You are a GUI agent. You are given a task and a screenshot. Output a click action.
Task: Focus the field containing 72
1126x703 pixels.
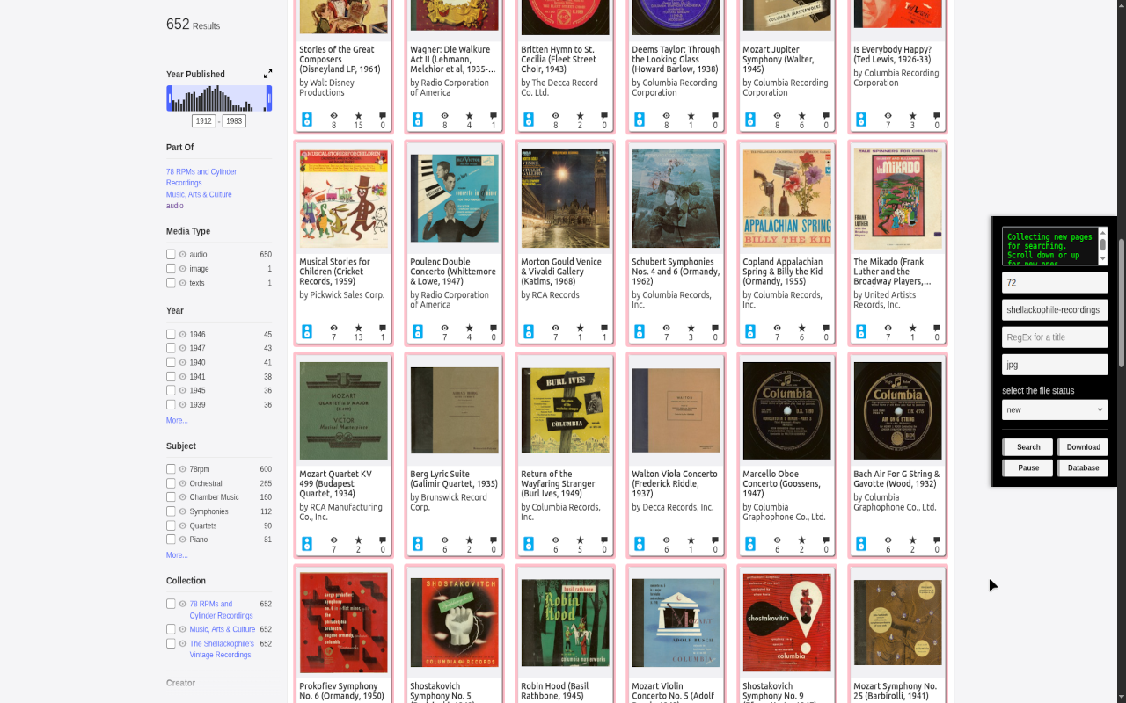tap(1055, 282)
